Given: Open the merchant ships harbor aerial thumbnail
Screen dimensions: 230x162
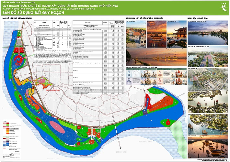Looking at the screenshot, I should click(208, 102).
